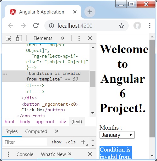This screenshot has width=157, height=161.
Task: Select the What's New drawer tab
Action: coord(53,154)
